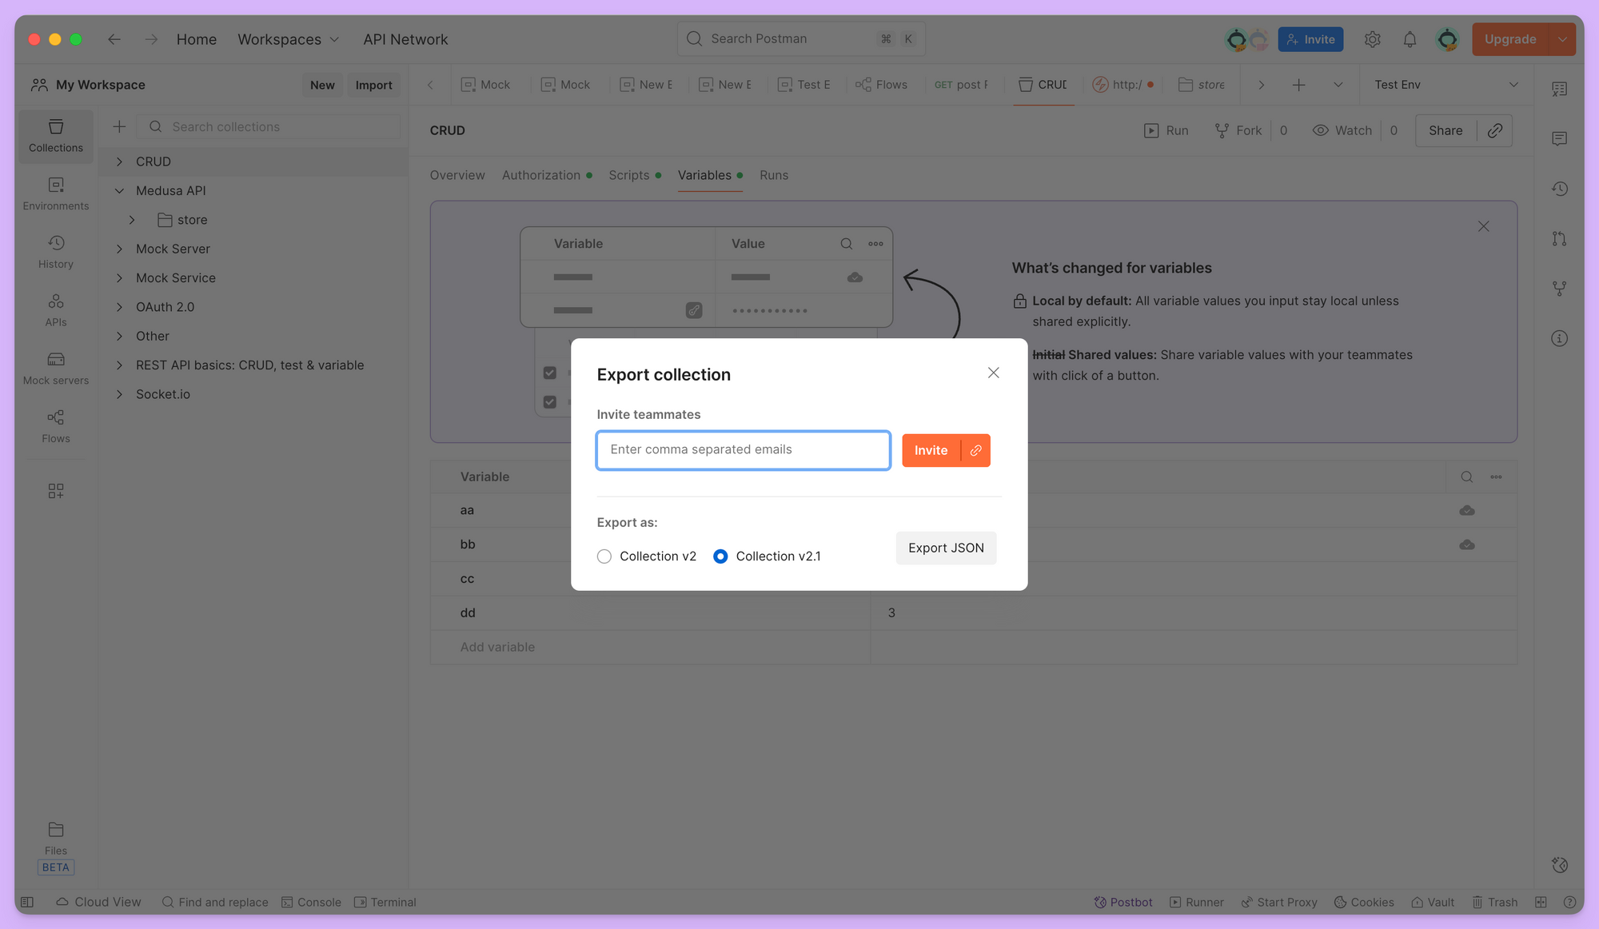Select the Collection v2.1 radio button

point(720,556)
